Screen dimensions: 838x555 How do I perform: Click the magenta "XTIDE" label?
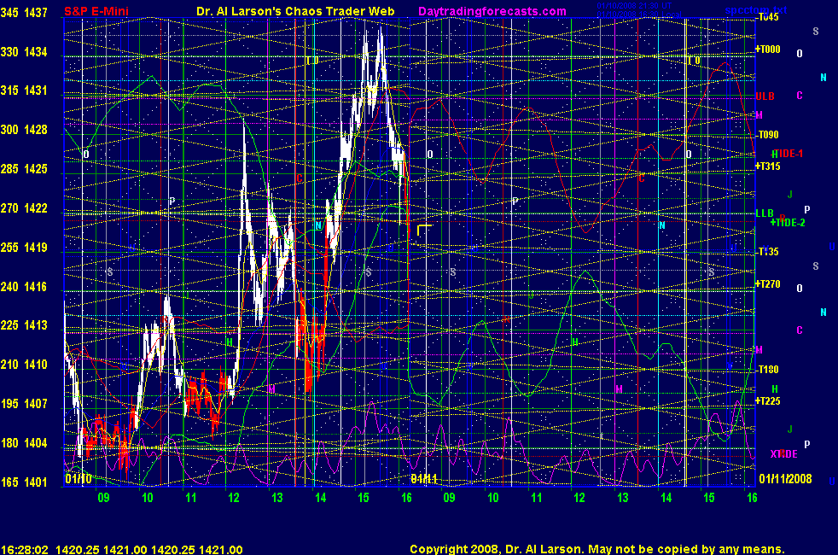(x=783, y=454)
